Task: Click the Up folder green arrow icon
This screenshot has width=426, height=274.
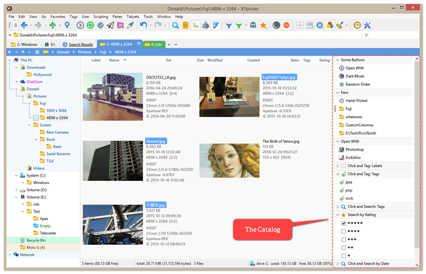Action: click(53, 25)
